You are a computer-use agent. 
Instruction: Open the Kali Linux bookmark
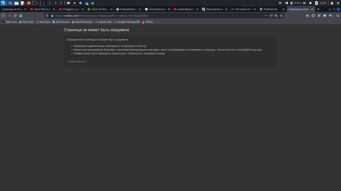click(9, 22)
